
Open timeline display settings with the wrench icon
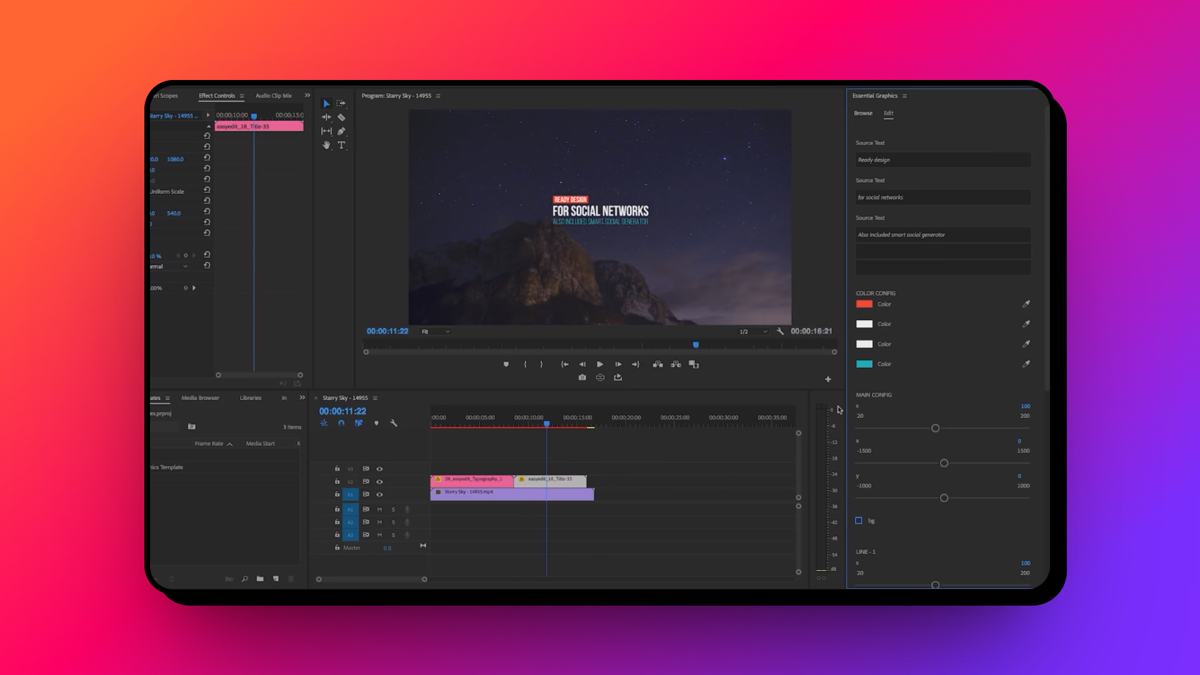coord(394,423)
